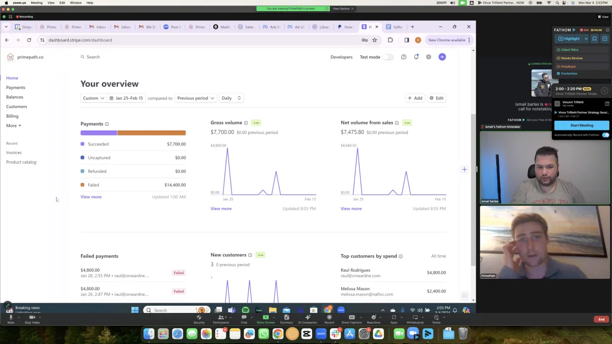The width and height of the screenshot is (612, 344).
Task: Open Stripe help question mark icon
Action: coord(404,57)
